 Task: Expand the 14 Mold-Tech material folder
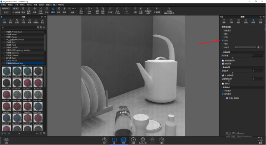pos(5,40)
